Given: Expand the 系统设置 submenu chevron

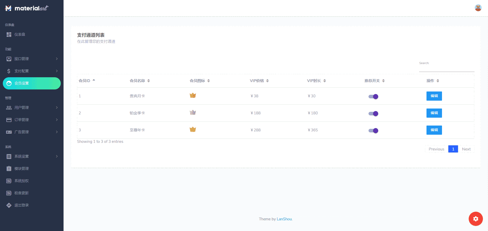Looking at the screenshot, I should [x=57, y=157].
